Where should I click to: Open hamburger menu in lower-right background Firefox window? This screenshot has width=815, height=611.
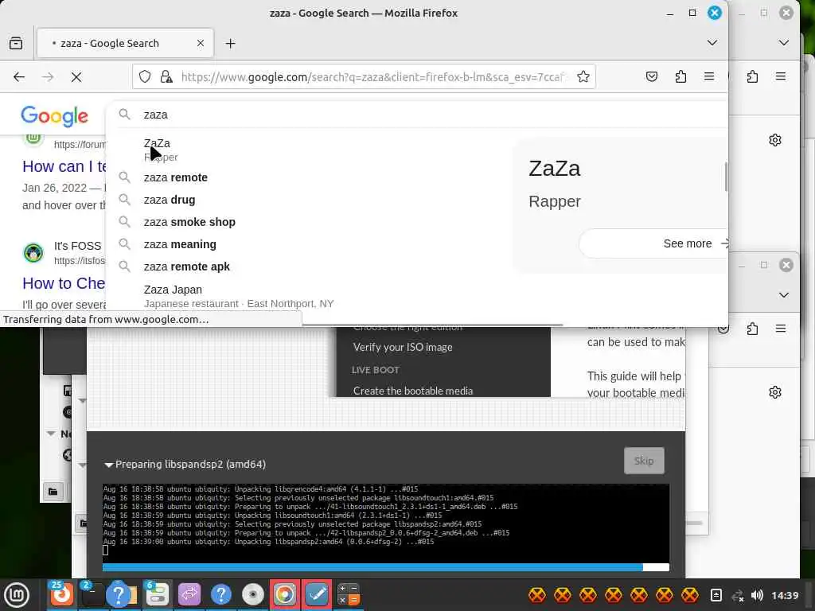pyautogui.click(x=781, y=329)
